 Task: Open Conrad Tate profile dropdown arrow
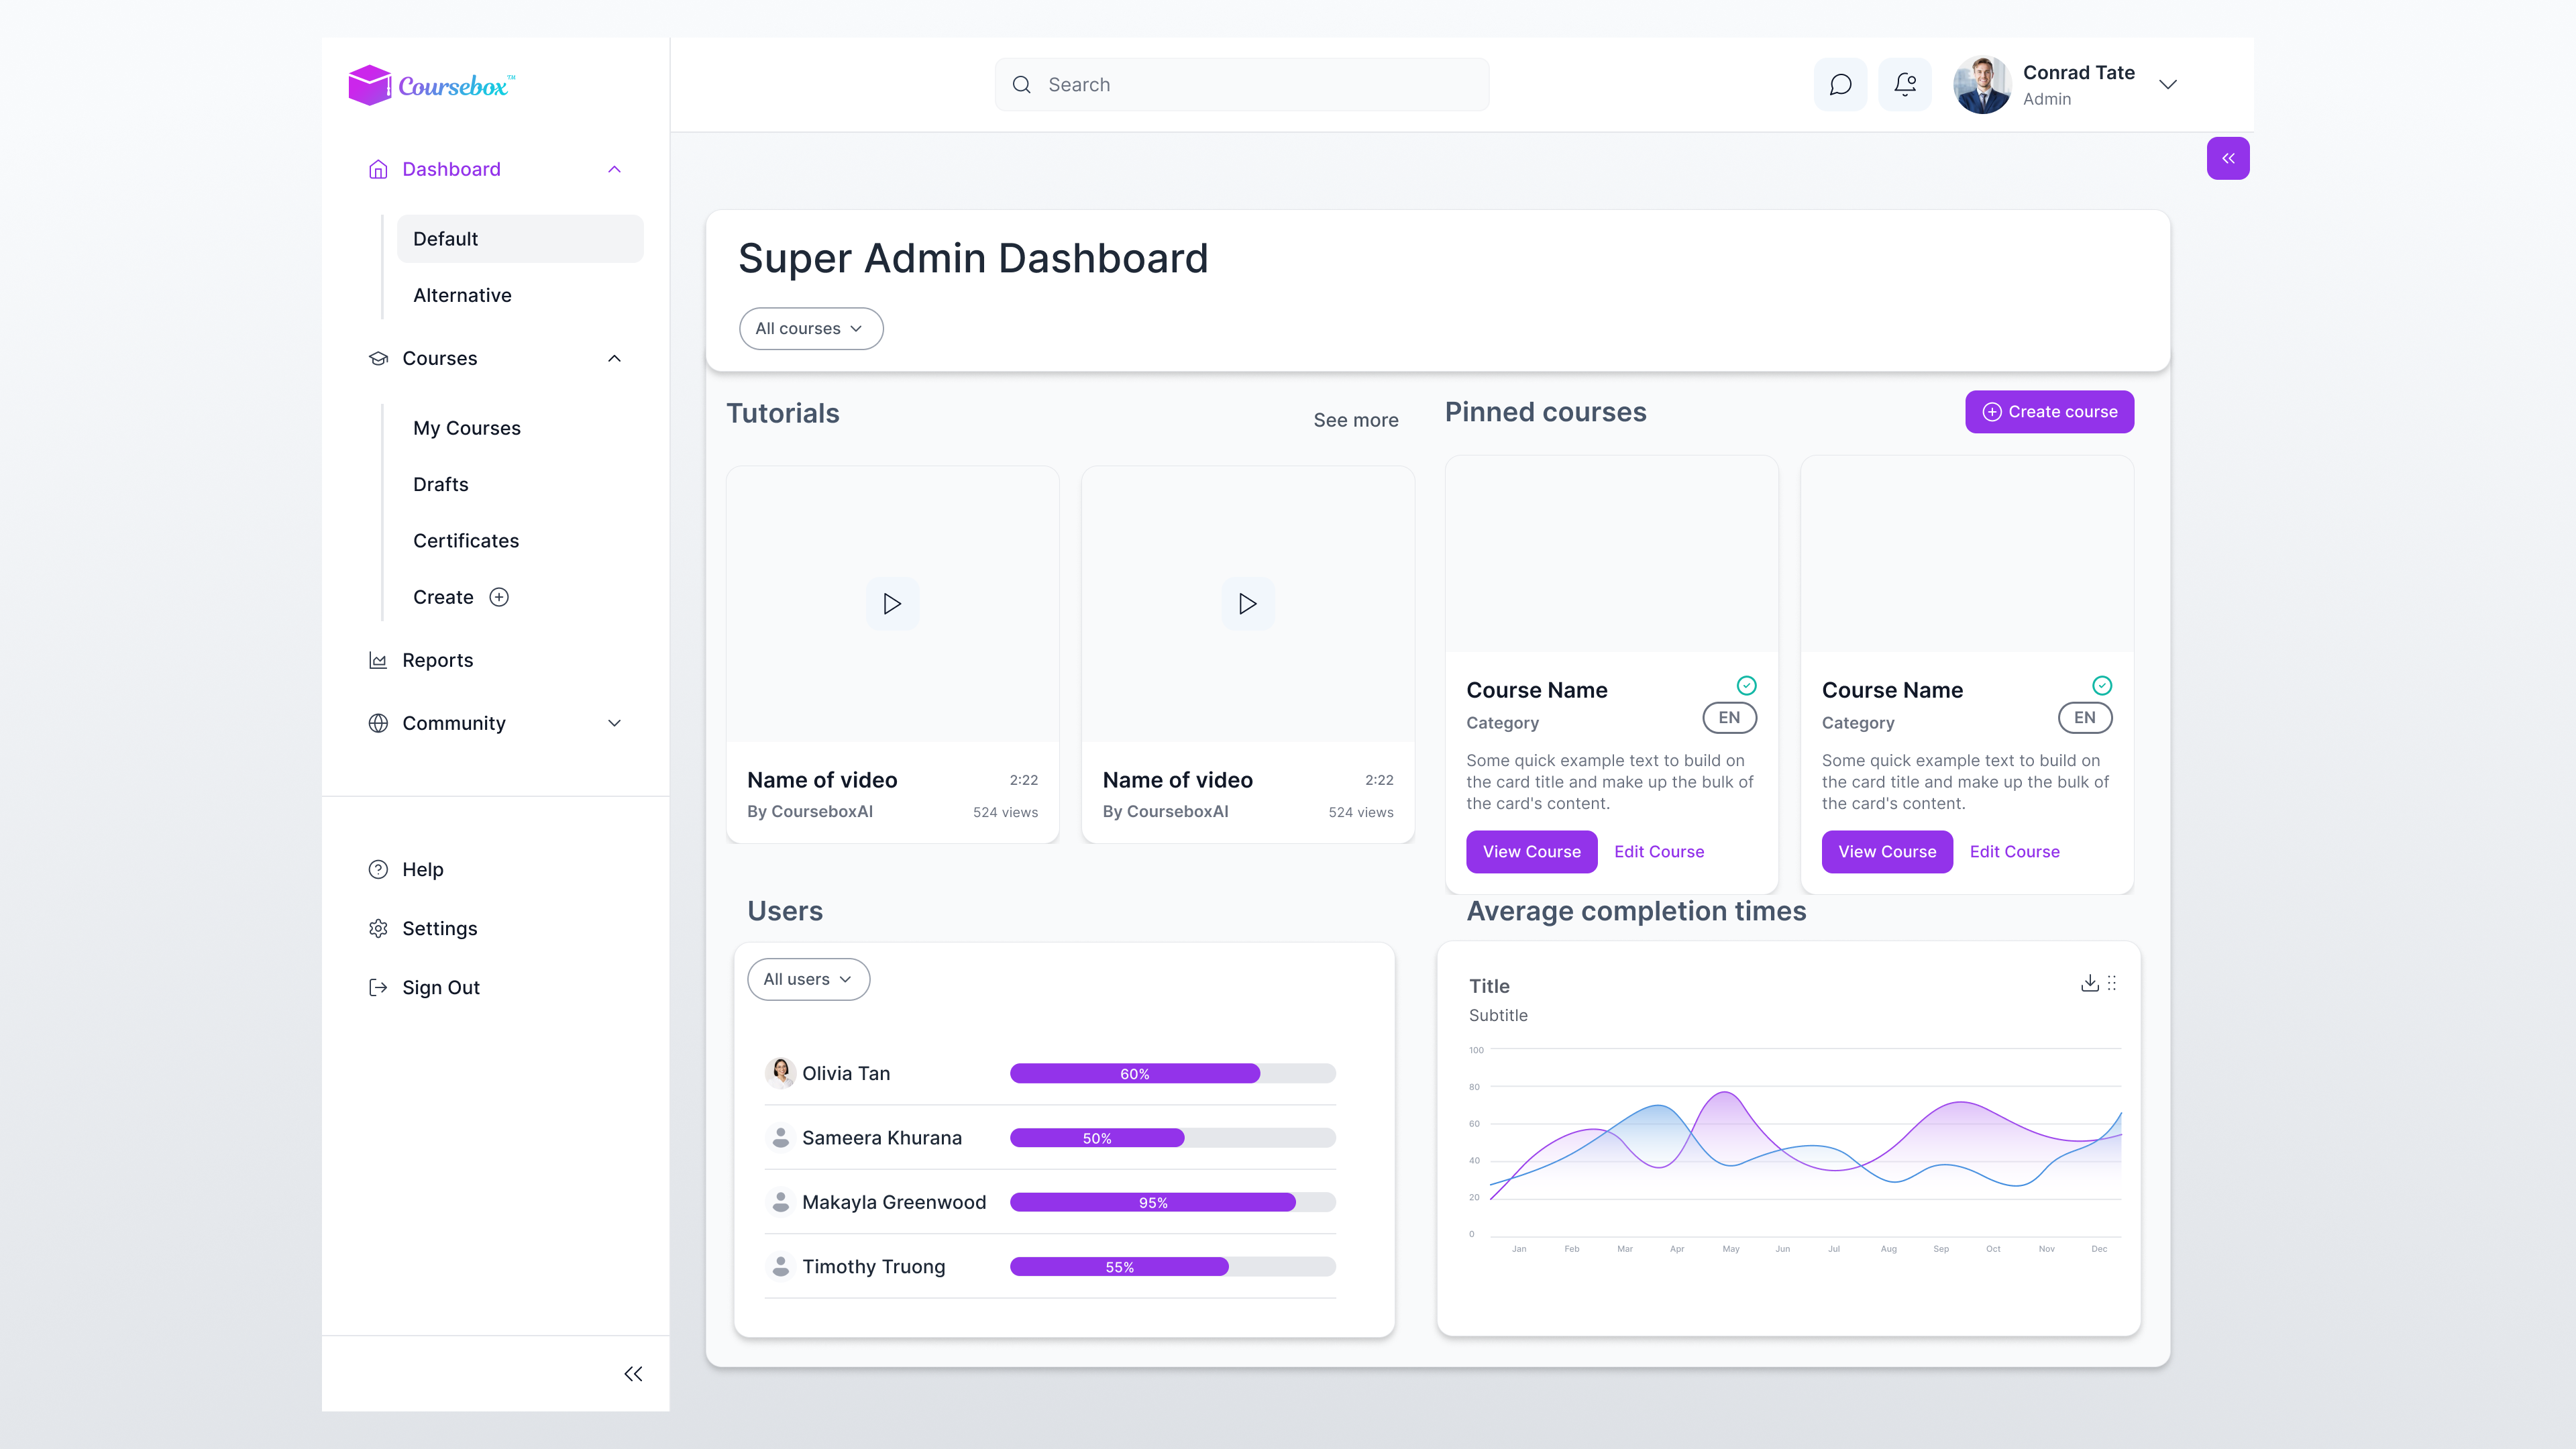[2168, 85]
